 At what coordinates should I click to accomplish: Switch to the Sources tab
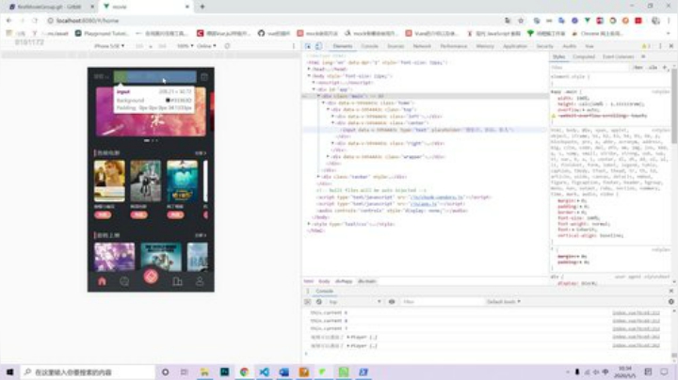tap(395, 46)
